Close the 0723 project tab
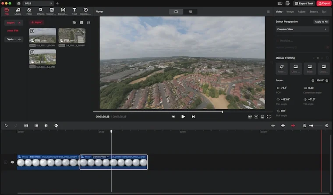Image resolution: width=333 pixels, height=195 pixels. (51, 3)
